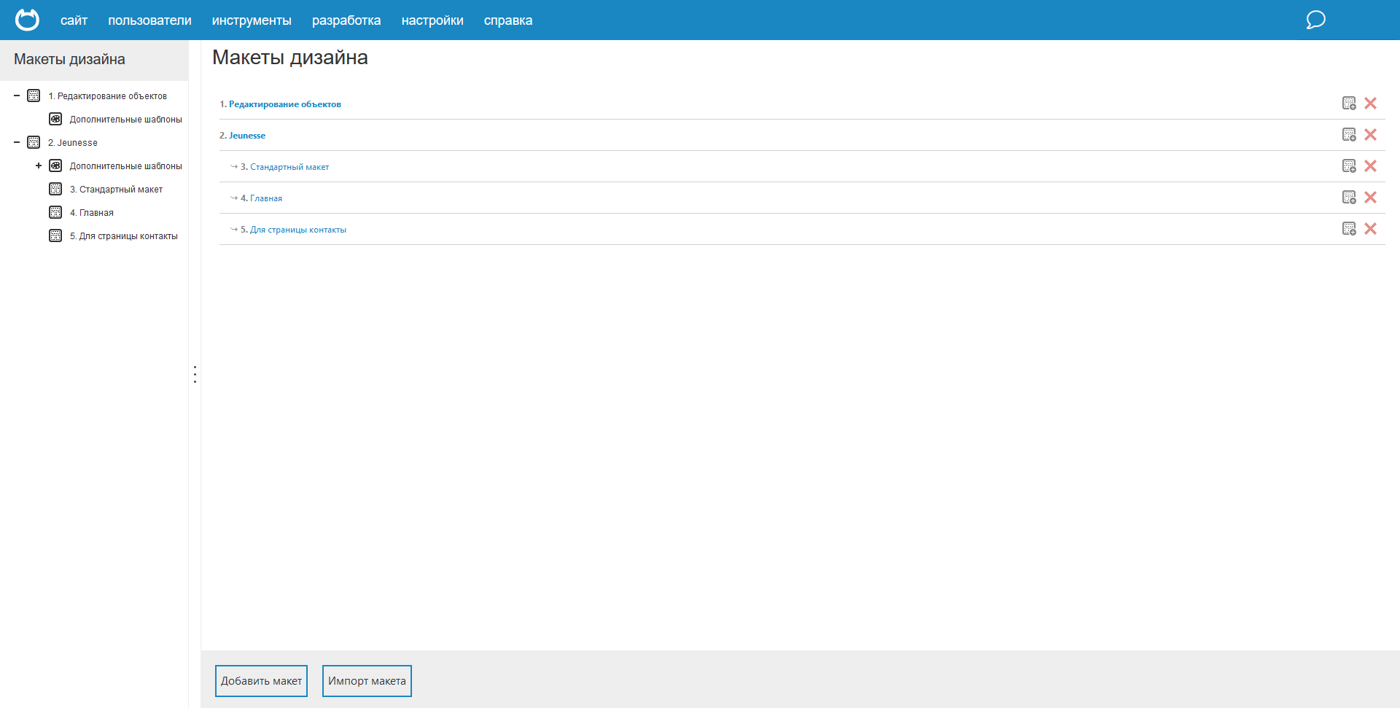
Task: Open the "сайт" menu
Action: click(74, 20)
